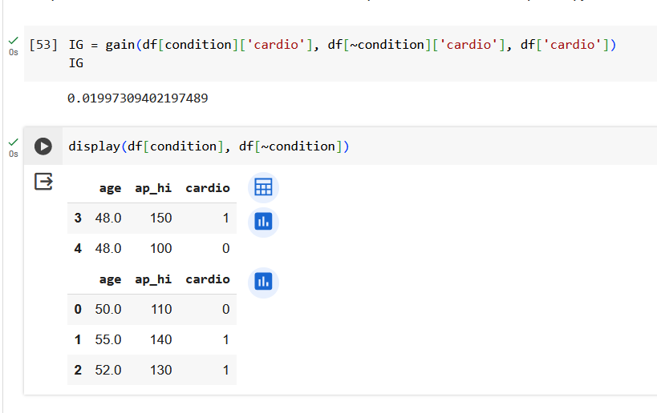
Task: Select the IG output value 0.01997309402197489
Action: click(137, 98)
